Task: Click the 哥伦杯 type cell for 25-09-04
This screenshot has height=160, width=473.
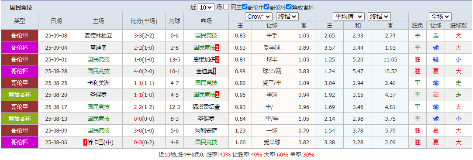Action: click(20, 48)
